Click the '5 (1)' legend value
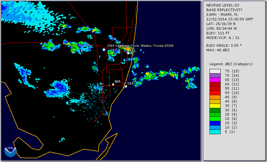 click(x=230, y=132)
